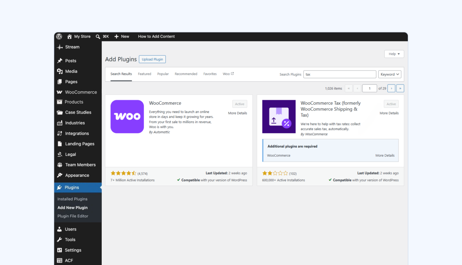Click the ACF grid icon
462x265 pixels.
pos(59,261)
